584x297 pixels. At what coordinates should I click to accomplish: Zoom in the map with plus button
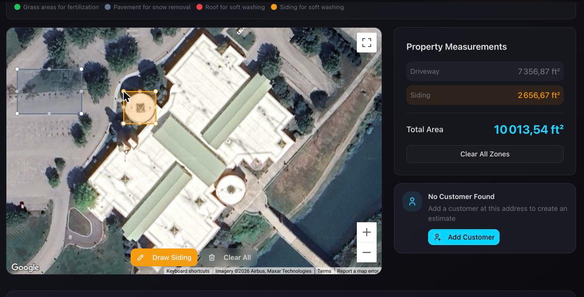[367, 232]
